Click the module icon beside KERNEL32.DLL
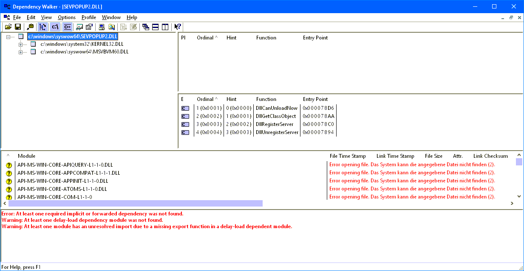This screenshot has height=271, width=524. click(33, 44)
